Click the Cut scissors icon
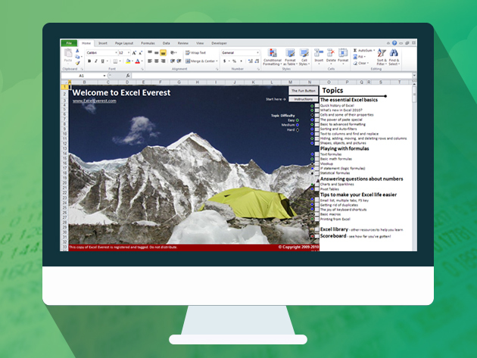477x358 pixels. click(77, 51)
